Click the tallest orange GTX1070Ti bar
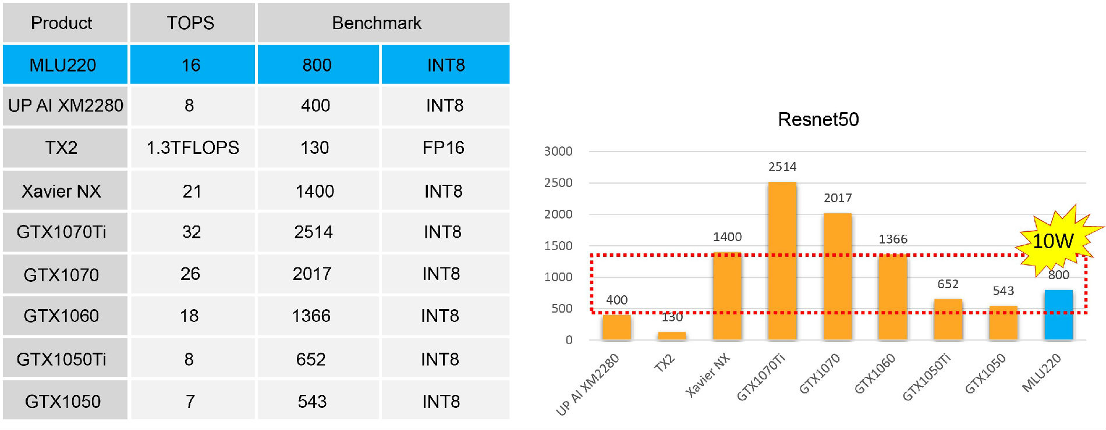The image size is (1106, 430). click(782, 260)
